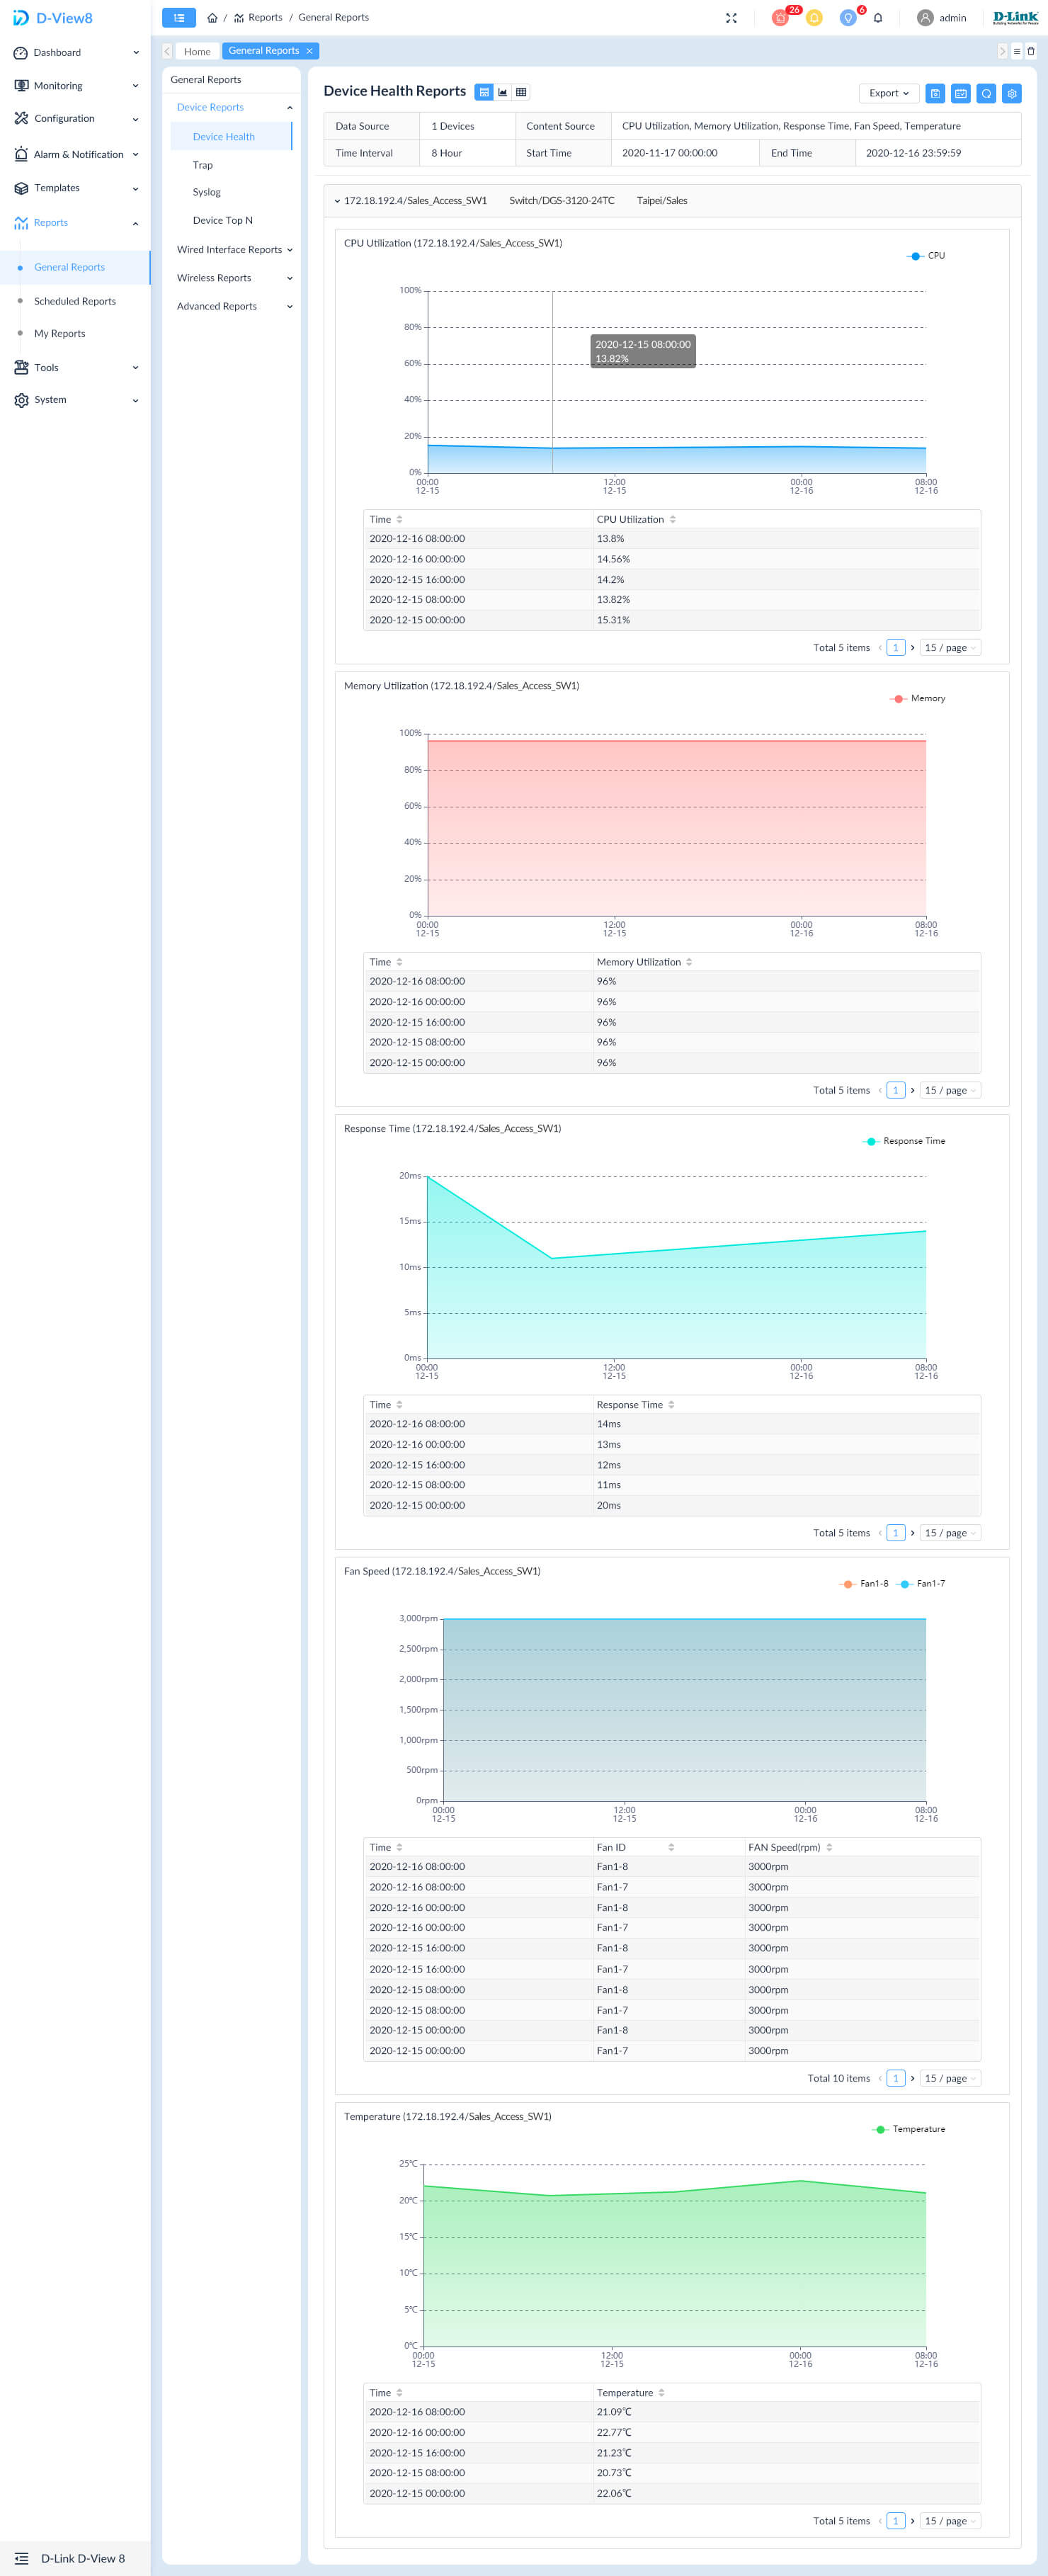The image size is (1048, 2576).
Task: Open the Export dropdown
Action: pos(888,93)
